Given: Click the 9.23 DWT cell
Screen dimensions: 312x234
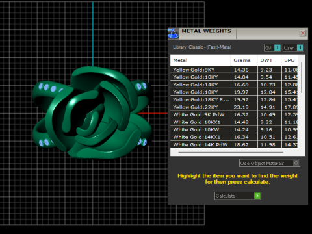Looking at the screenshot, I should [270, 70].
